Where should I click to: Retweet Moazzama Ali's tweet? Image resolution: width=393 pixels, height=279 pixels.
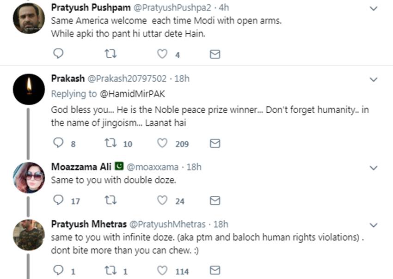(x=111, y=200)
